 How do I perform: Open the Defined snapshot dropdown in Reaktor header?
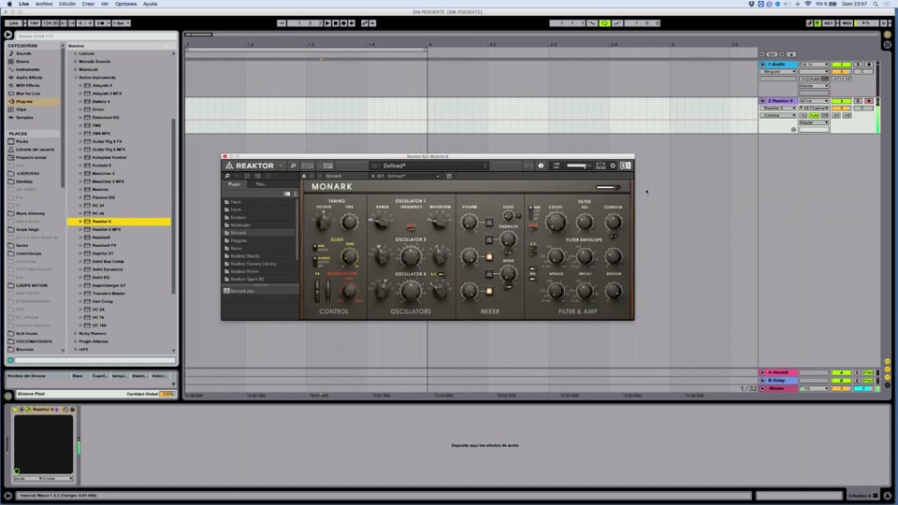coord(429,166)
